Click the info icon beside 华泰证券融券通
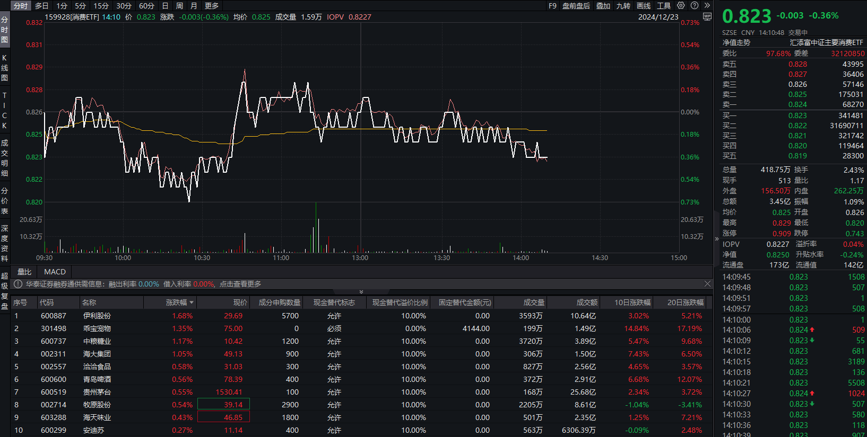The height and width of the screenshot is (437, 867). pyautogui.click(x=18, y=284)
